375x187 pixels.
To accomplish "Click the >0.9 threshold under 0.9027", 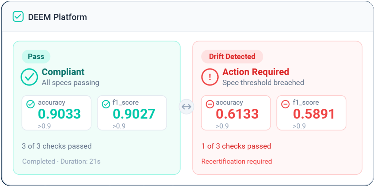I will point(119,126).
